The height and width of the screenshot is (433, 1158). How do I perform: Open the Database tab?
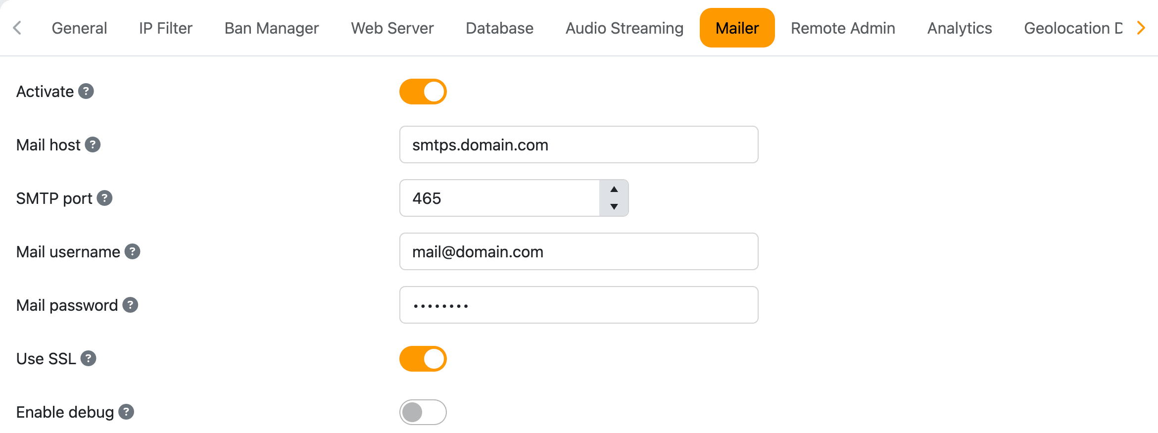point(500,28)
